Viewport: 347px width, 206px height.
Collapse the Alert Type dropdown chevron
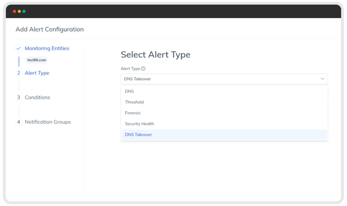(x=322, y=79)
